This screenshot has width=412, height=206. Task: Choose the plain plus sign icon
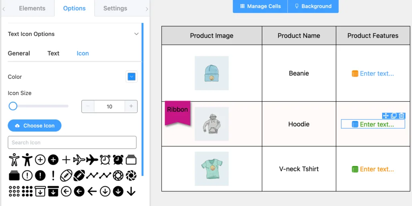pyautogui.click(x=66, y=160)
